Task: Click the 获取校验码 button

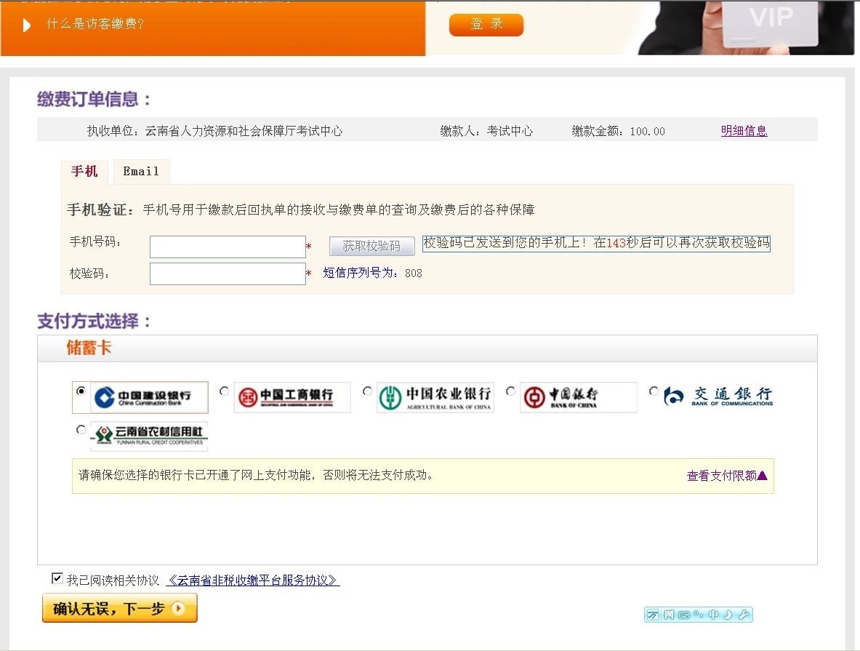Action: 372,246
